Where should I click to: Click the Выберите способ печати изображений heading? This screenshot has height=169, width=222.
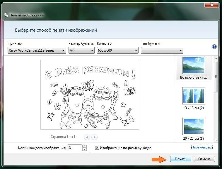[x=56, y=30]
